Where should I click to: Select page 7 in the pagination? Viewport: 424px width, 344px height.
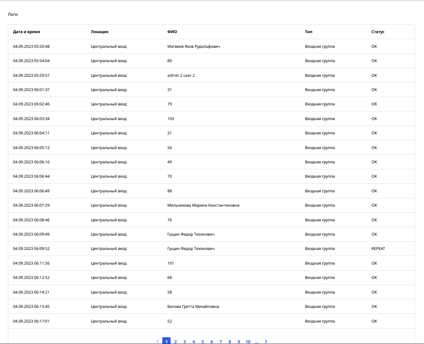coord(221,341)
